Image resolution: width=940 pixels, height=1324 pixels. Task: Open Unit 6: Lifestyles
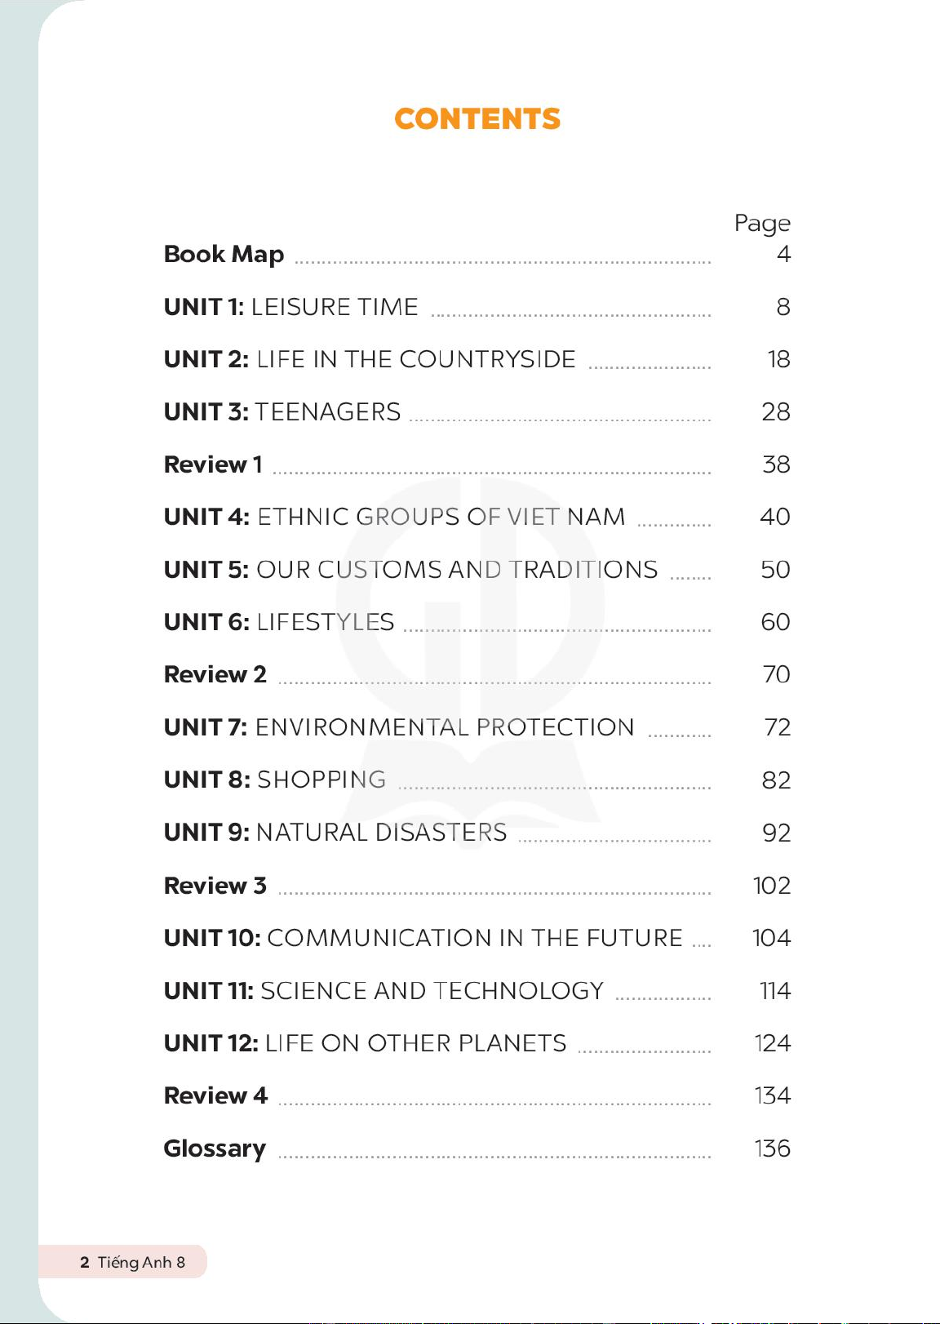[x=279, y=622]
